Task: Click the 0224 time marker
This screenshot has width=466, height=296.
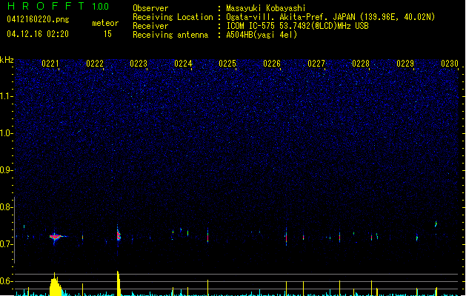Action: pos(184,64)
